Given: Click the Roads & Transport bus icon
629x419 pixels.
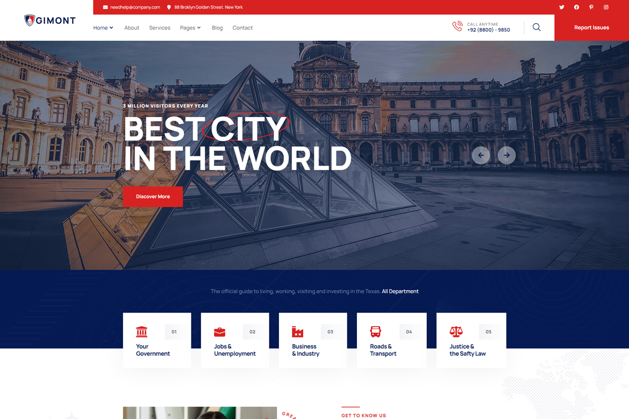Looking at the screenshot, I should (x=376, y=331).
